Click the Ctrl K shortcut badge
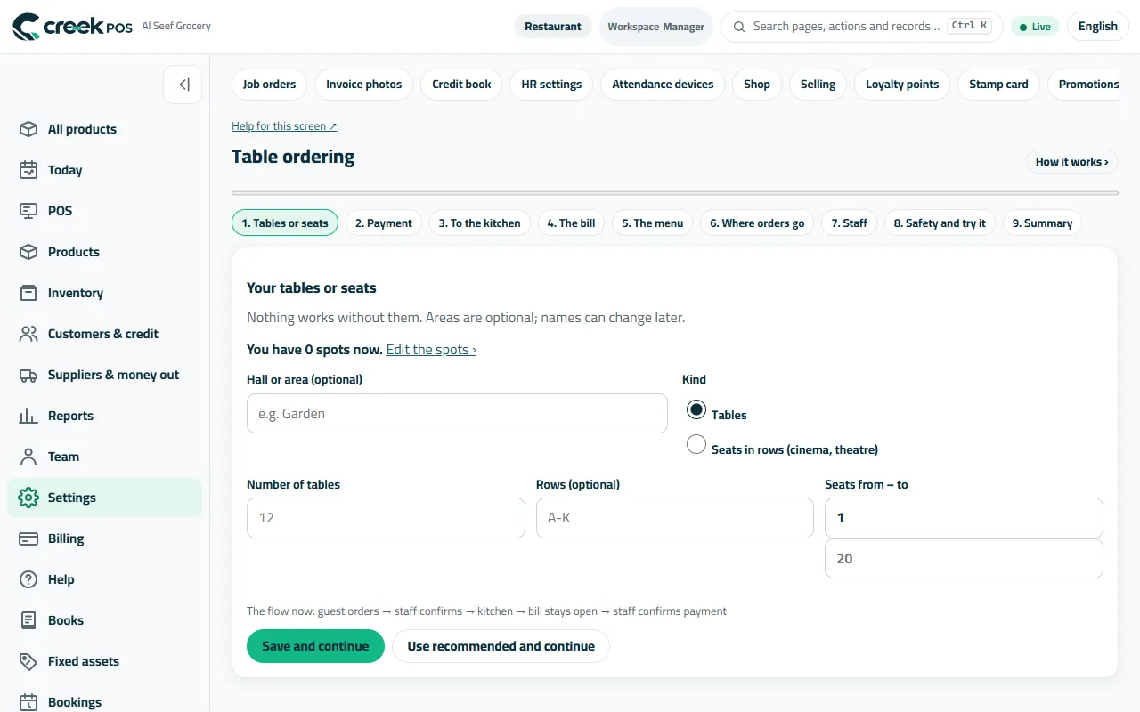Viewport: 1140px width, 712px height. point(969,26)
